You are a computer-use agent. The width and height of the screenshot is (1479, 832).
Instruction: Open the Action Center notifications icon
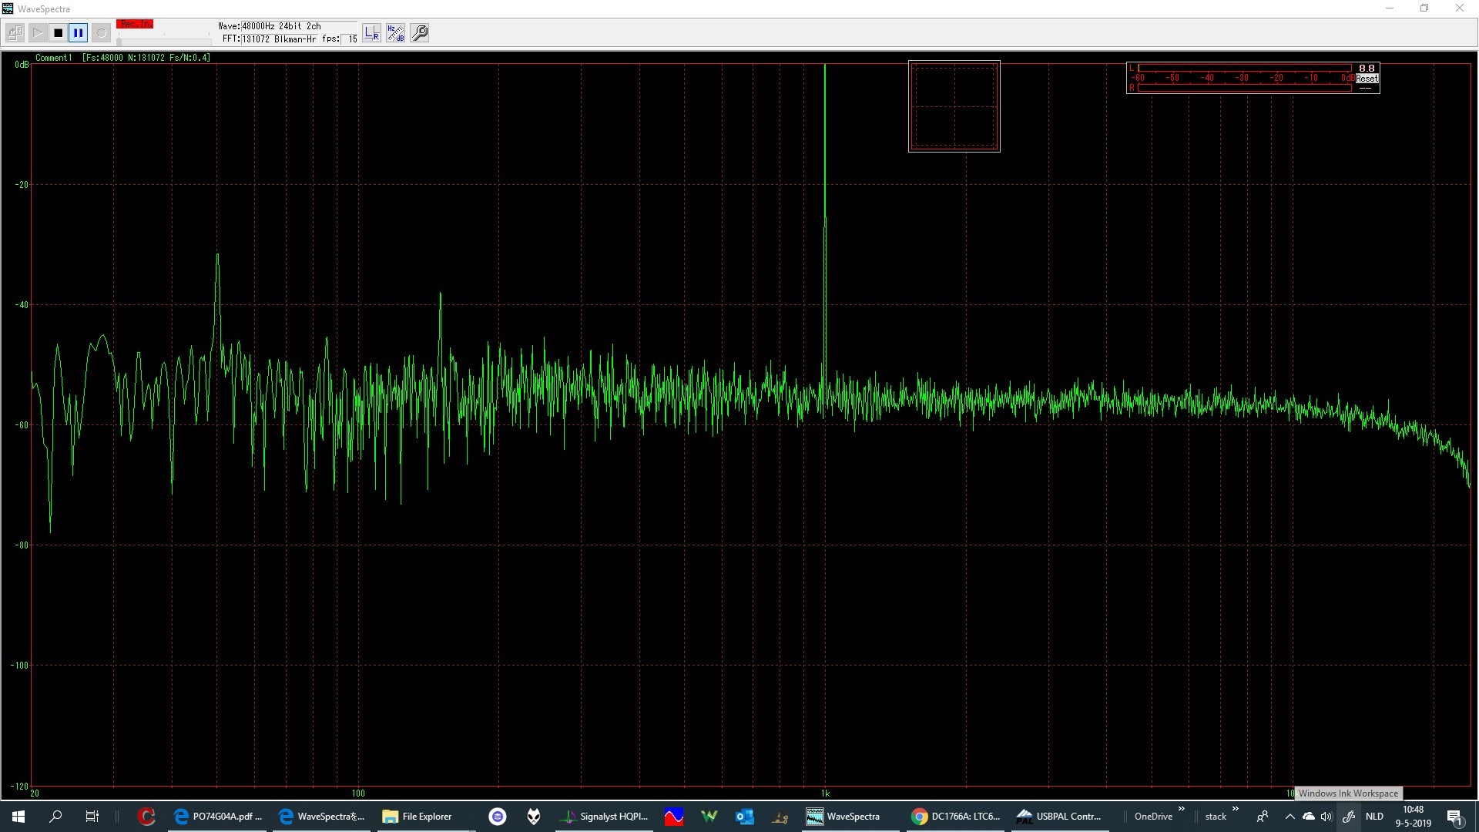tap(1455, 817)
